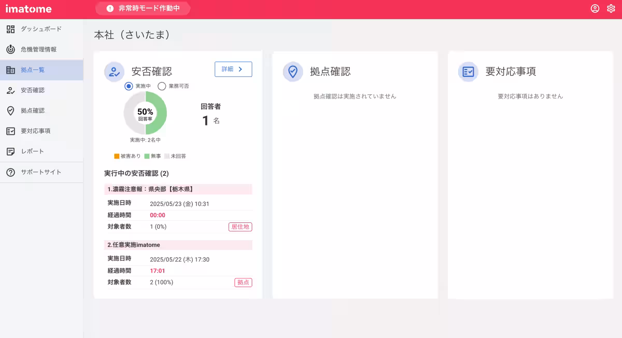The height and width of the screenshot is (338, 622).
Task: Click the 拠点 tag under 任意実施imatome
Action: [243, 283]
